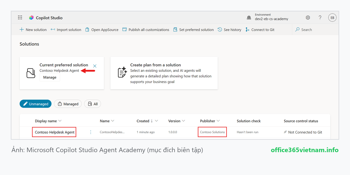Click the preferred solution card icon

point(31,73)
